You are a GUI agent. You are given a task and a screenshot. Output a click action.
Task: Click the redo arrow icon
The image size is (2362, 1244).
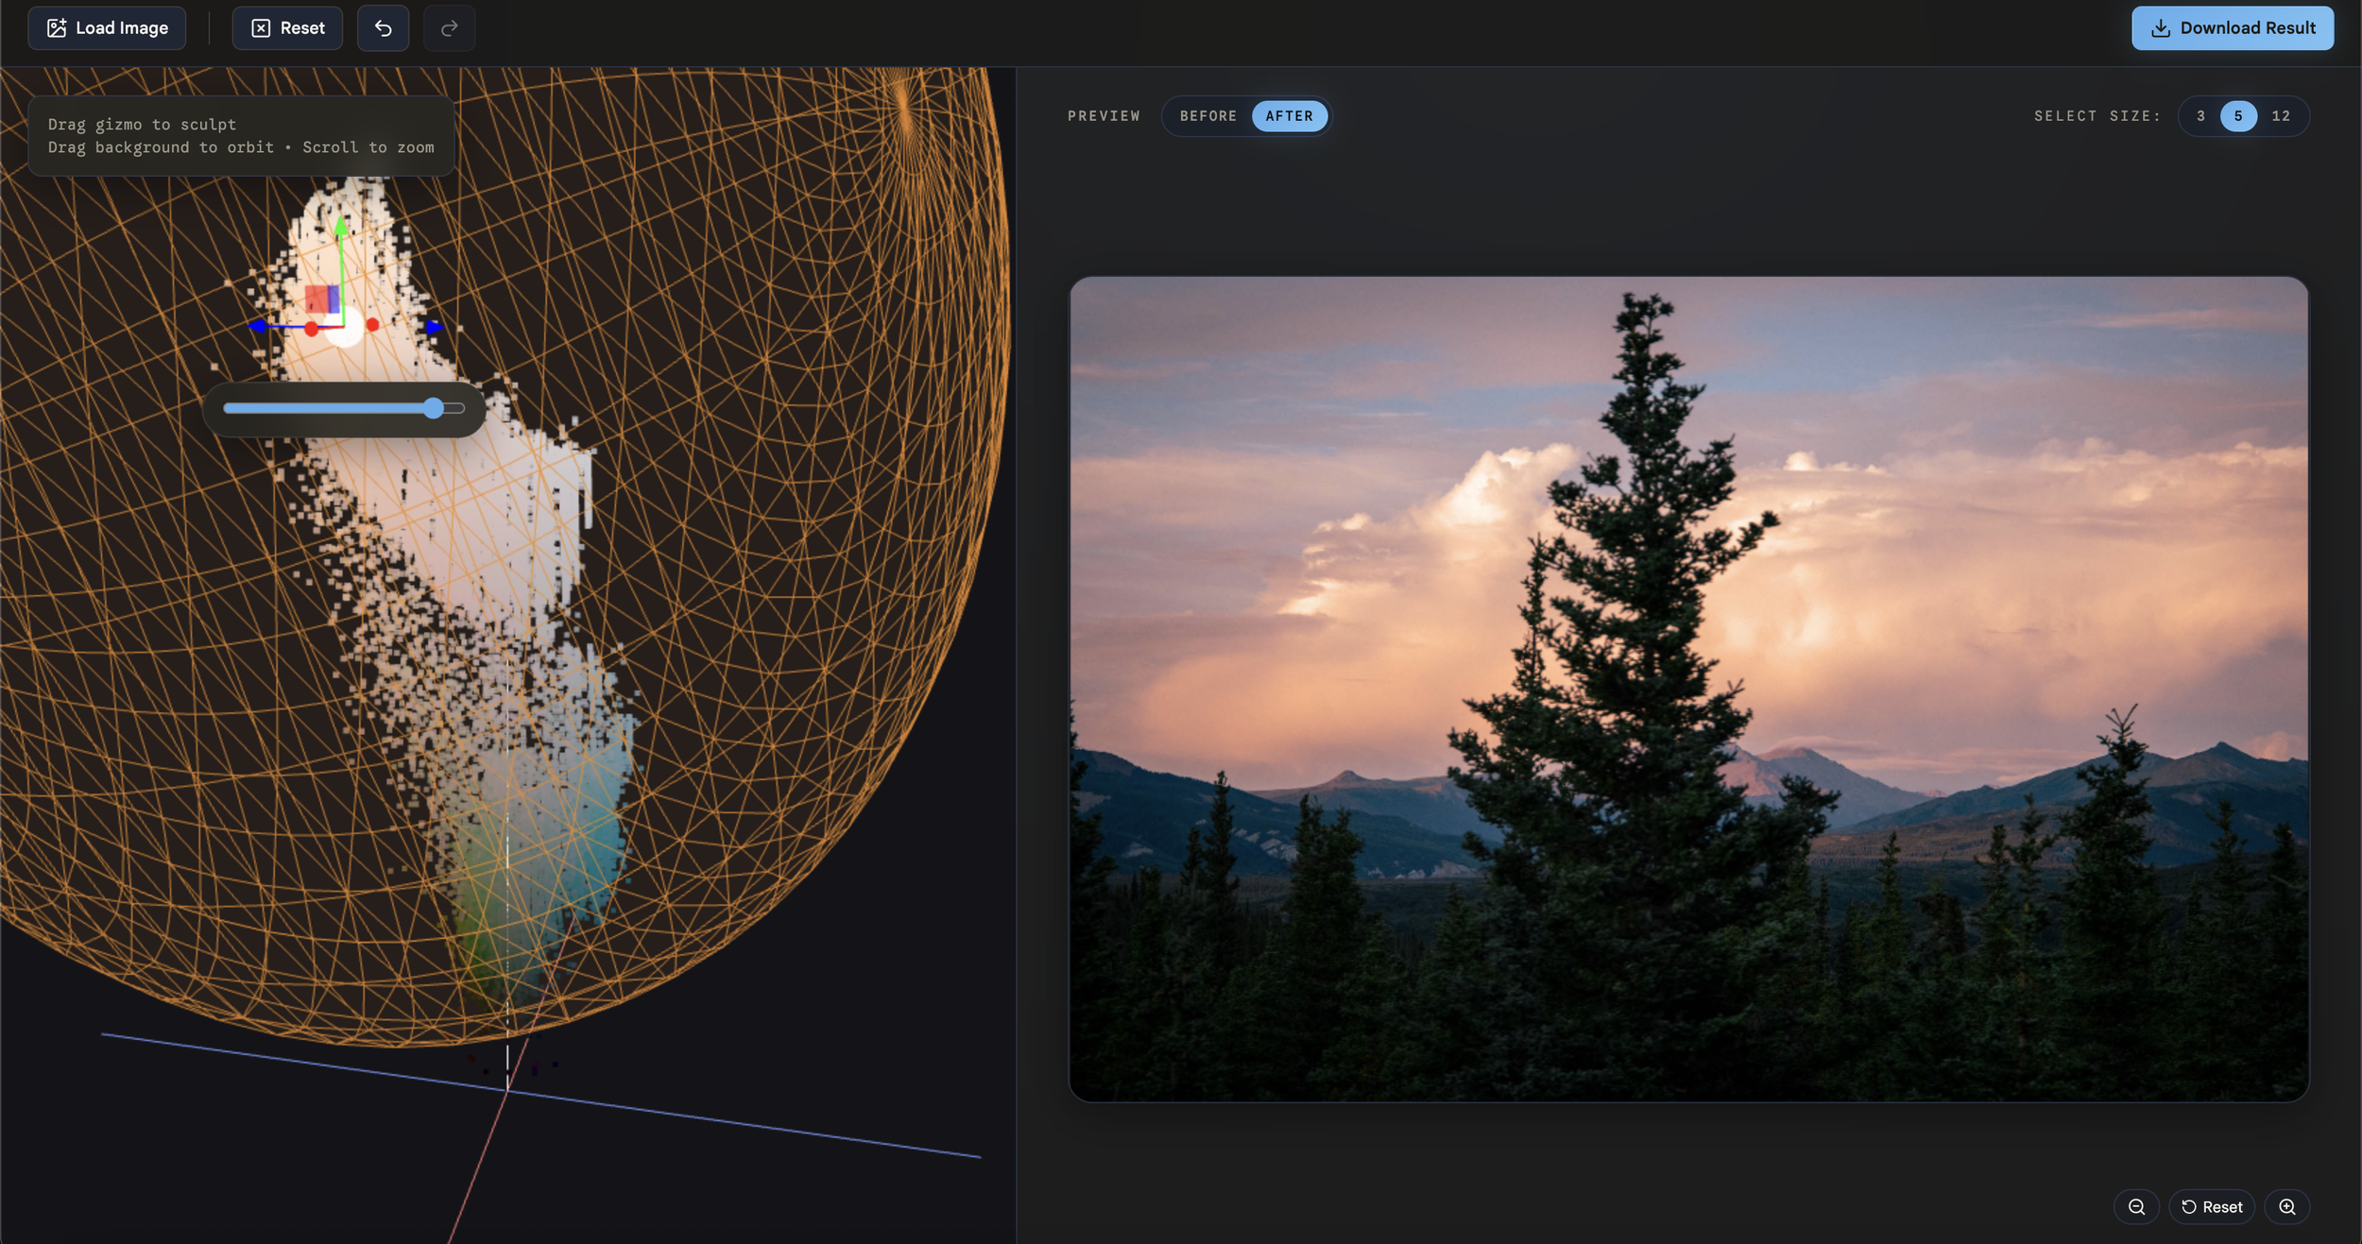[x=448, y=27]
